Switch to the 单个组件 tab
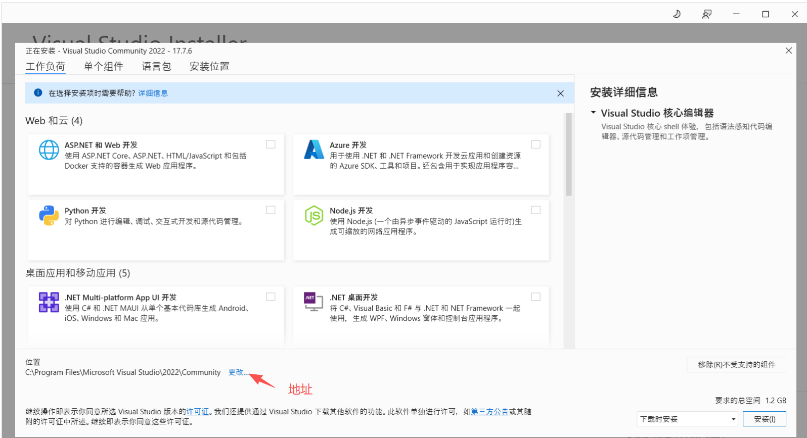The width and height of the screenshot is (807, 438). click(x=104, y=67)
